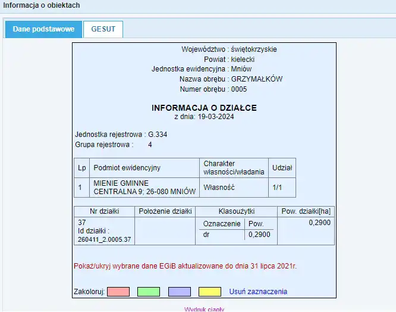396x312 pixels.
Task: Choose the green highlight color swatch
Action: click(x=149, y=292)
